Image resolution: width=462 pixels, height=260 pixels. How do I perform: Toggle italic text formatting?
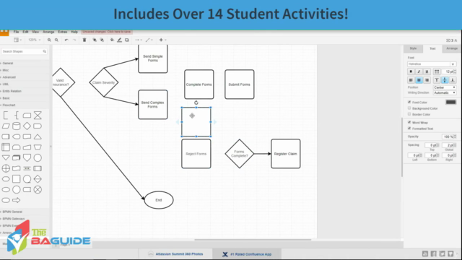click(419, 71)
